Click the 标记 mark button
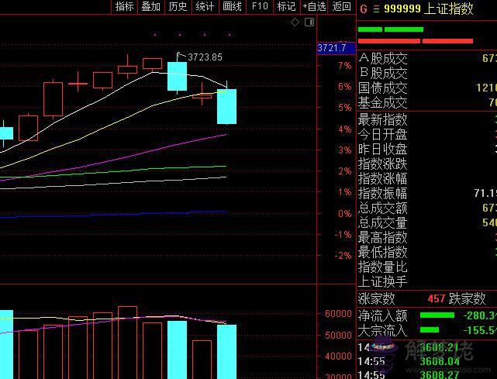Image resolution: width=497 pixels, height=379 pixels. pyautogui.click(x=285, y=7)
